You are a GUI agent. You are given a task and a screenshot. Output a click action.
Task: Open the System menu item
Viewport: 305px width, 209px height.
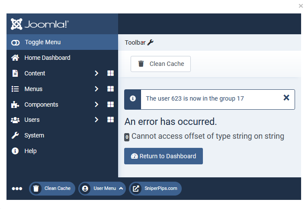pyautogui.click(x=34, y=135)
